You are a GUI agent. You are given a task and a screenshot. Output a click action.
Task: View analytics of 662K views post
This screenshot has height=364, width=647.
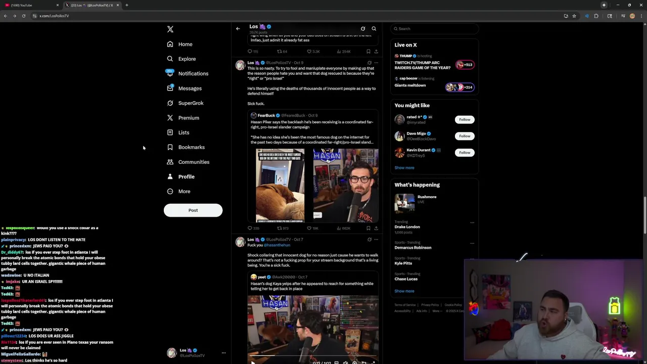[343, 228]
